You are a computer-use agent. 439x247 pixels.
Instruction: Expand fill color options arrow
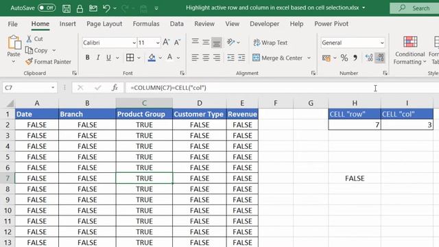(x=161, y=58)
